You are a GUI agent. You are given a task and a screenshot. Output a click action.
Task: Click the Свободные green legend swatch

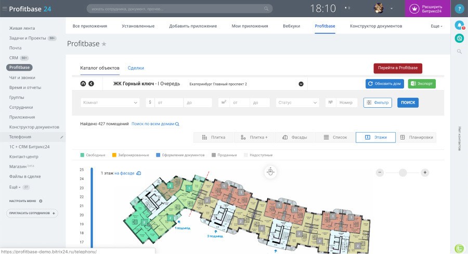point(82,155)
